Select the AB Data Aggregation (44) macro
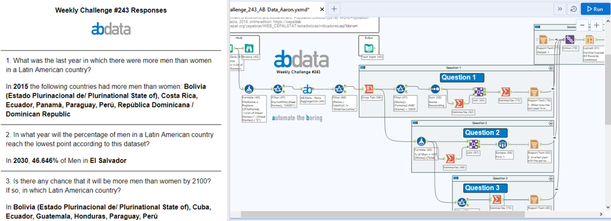 (x=308, y=89)
